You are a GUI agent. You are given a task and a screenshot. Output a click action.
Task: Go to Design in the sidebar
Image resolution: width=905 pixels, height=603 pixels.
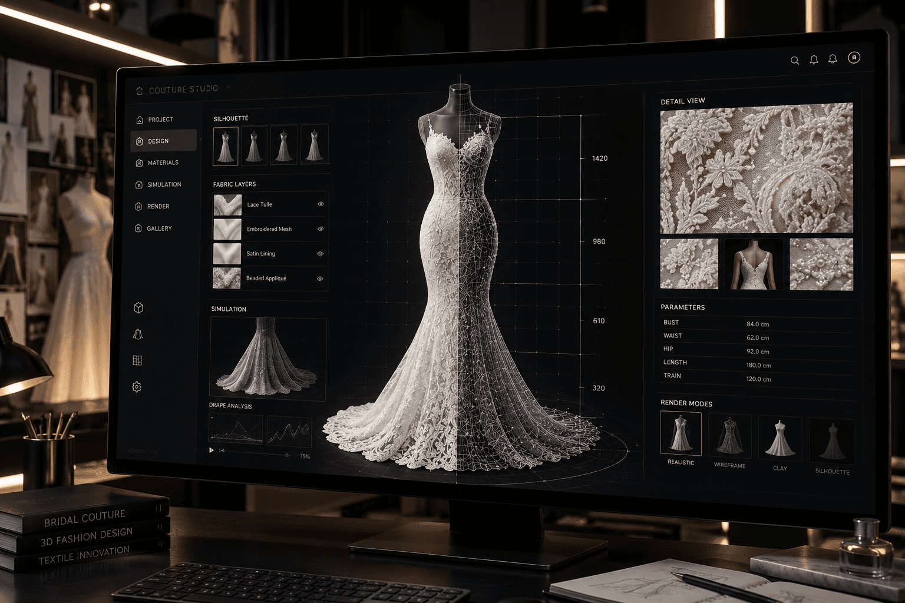[163, 141]
